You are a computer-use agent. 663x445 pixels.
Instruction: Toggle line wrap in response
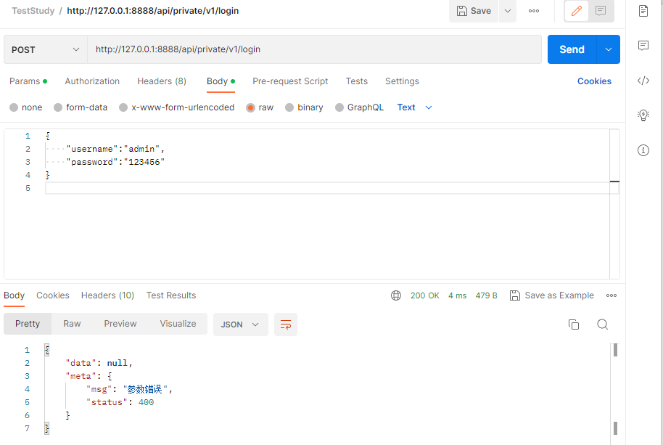(286, 324)
